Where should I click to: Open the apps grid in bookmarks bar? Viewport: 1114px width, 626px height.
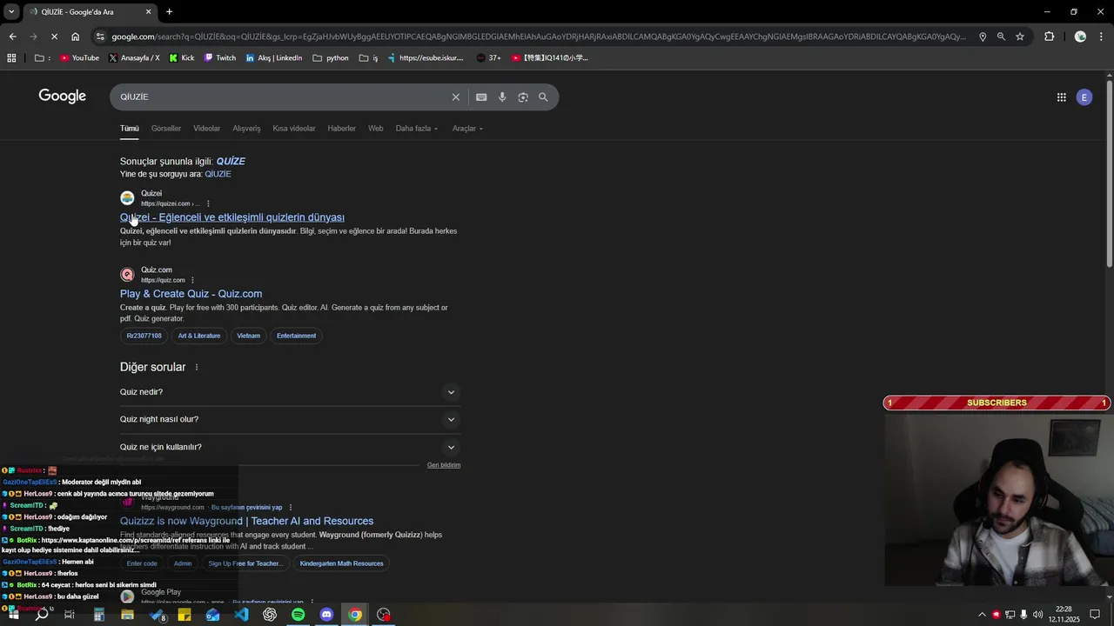coord(11,58)
